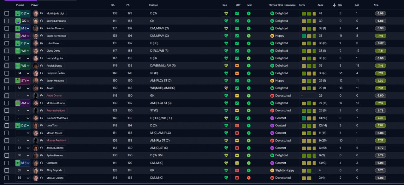Click Bruno Fernandes' morale icon
Viewport: 404px width, 185px height.
tap(249, 36)
